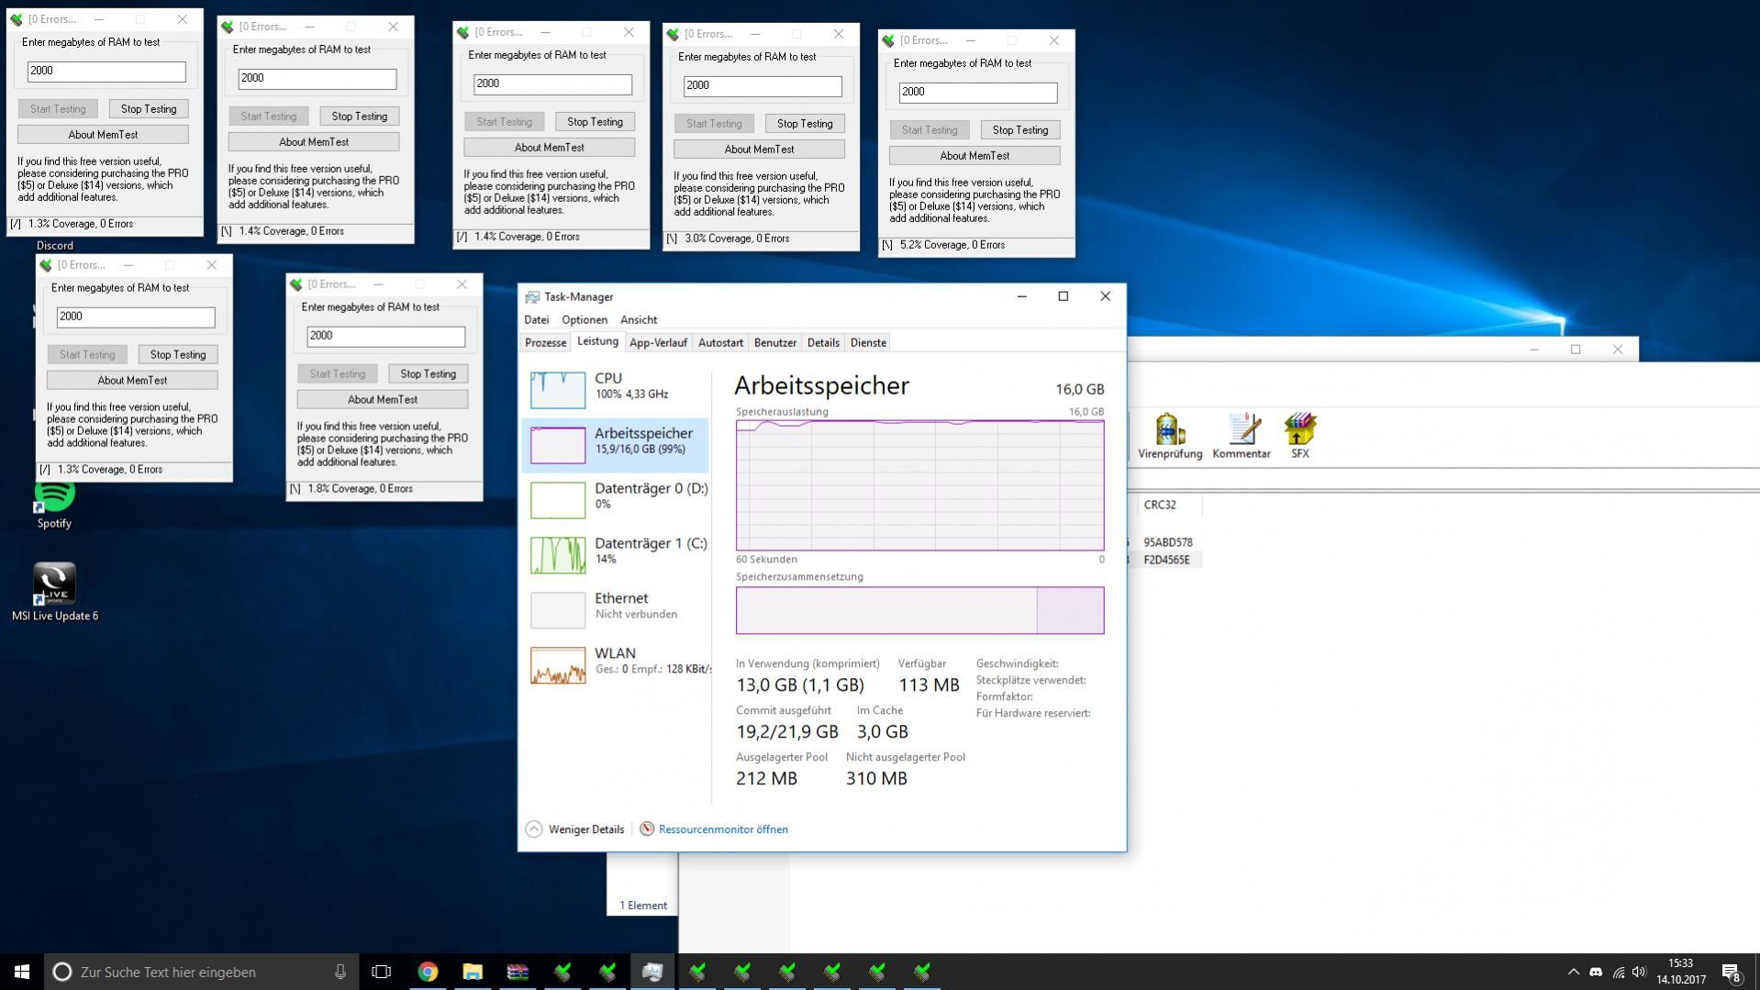
Task: Select the CPU performance graph thumbnail
Action: (x=558, y=390)
